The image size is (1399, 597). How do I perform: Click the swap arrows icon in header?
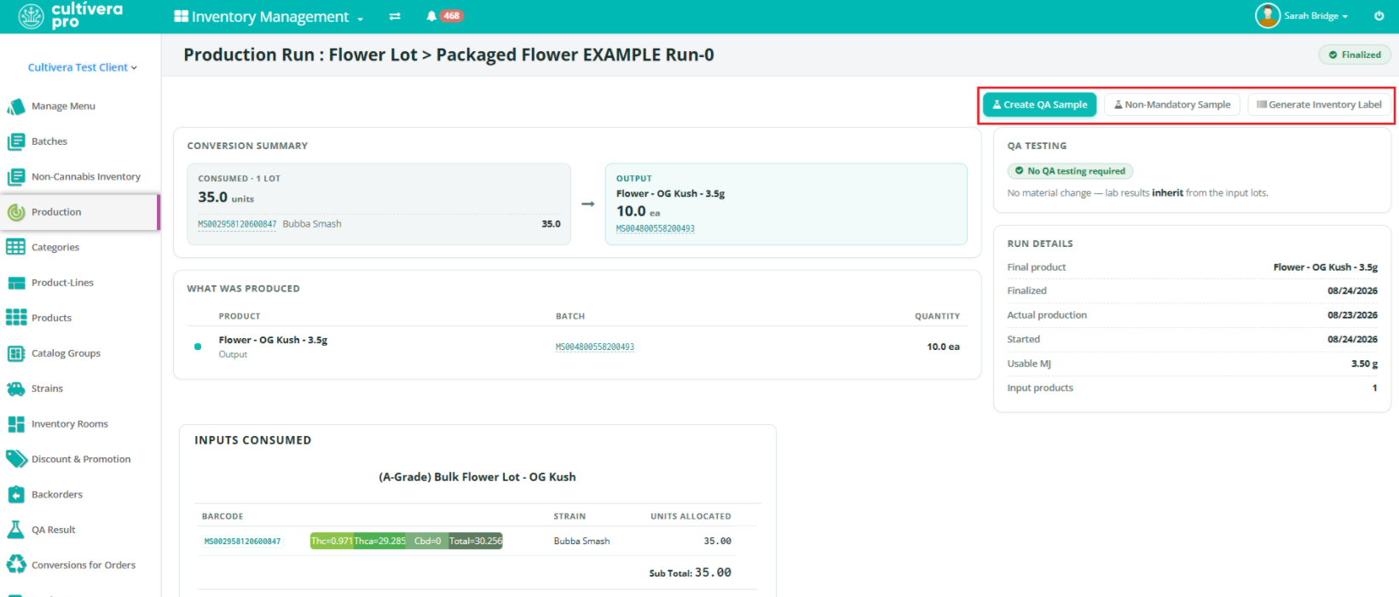[x=395, y=16]
